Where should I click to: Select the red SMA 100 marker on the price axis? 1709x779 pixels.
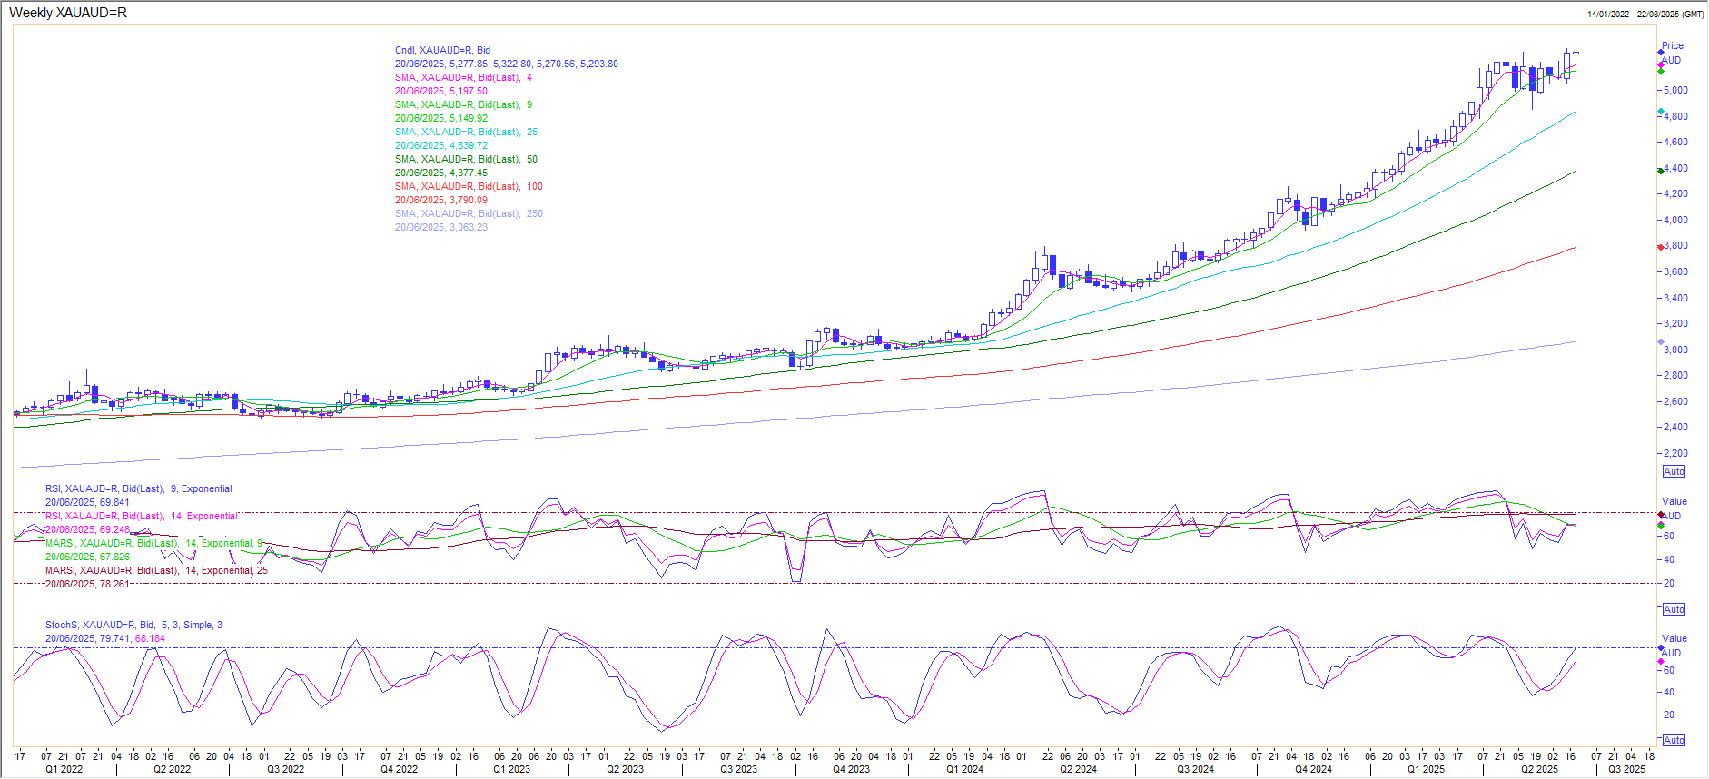1661,247
